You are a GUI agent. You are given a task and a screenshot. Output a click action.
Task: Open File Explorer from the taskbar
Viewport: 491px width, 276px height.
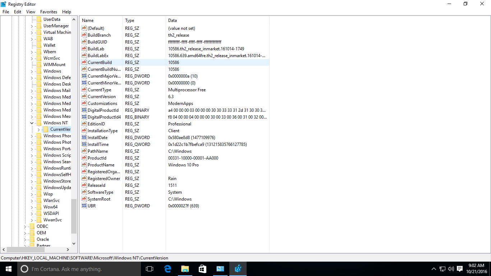click(185, 269)
